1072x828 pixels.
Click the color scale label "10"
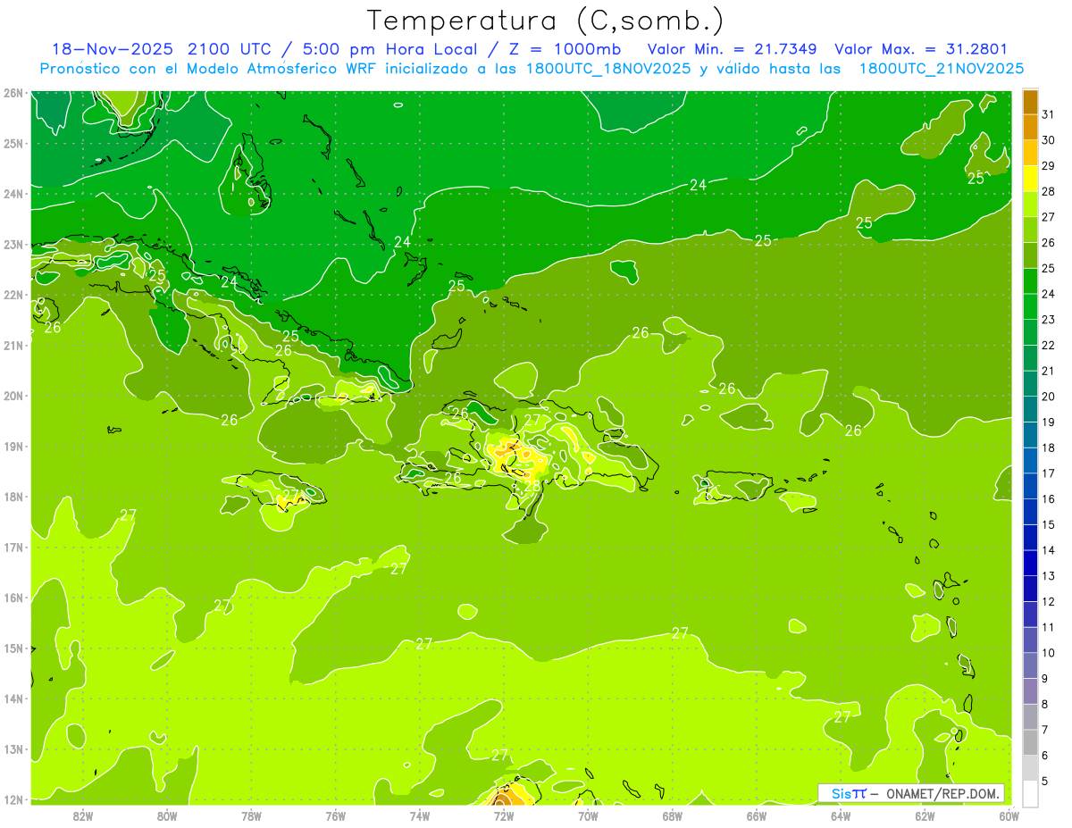(1048, 652)
